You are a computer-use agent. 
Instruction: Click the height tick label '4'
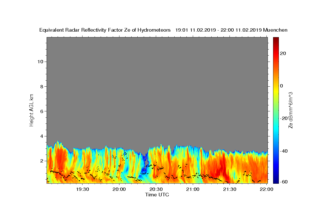[x=42, y=136]
